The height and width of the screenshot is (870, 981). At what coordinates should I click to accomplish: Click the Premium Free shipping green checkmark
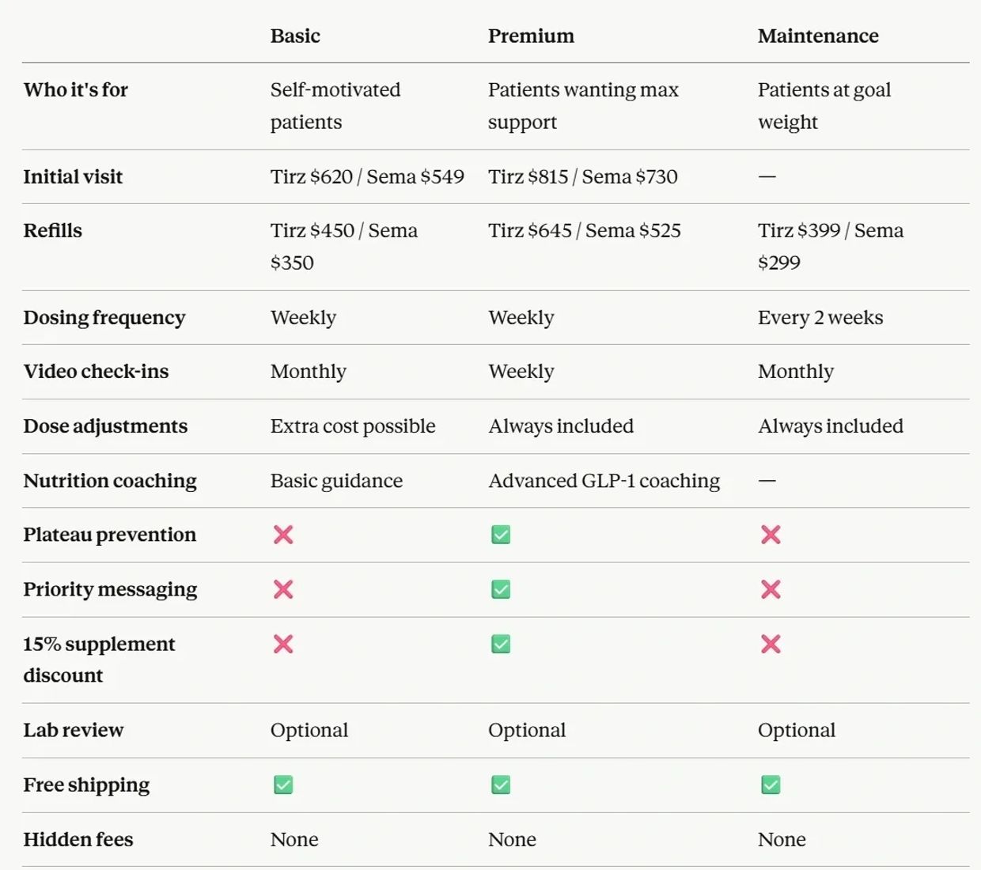tap(501, 785)
